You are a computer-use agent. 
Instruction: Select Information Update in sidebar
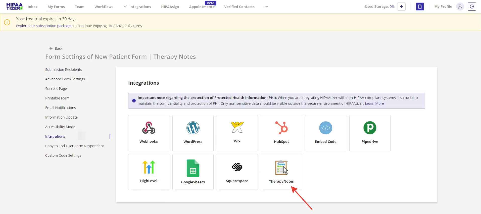[61, 117]
